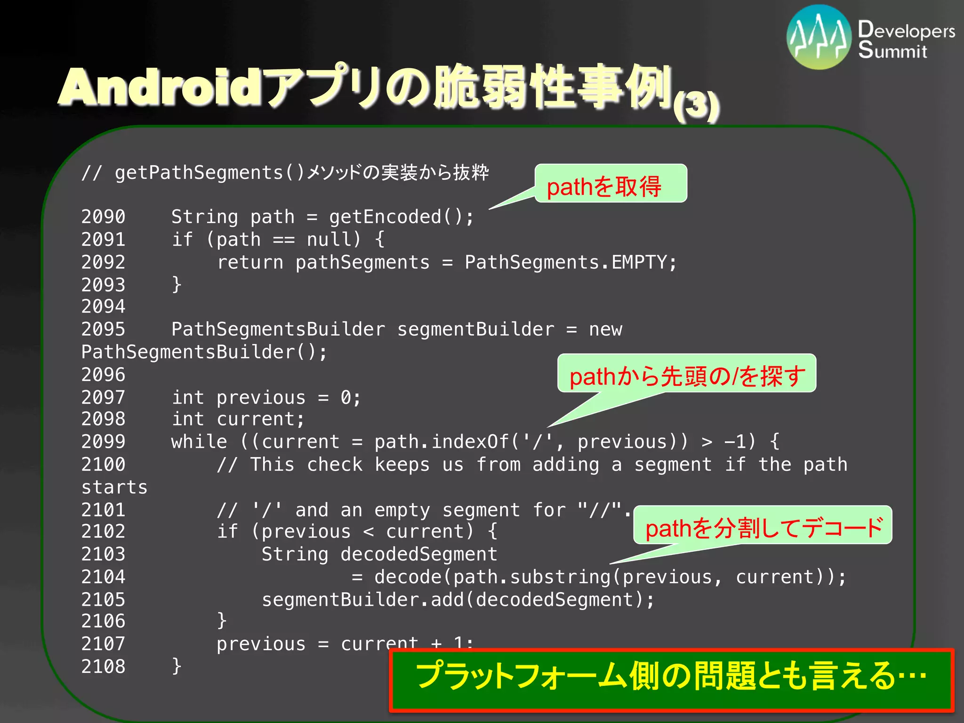Image resolution: width=964 pixels, height=723 pixels.
Task: Click the banner 'プラットフォーム側の問題とも言える…'
Action: coord(672,679)
